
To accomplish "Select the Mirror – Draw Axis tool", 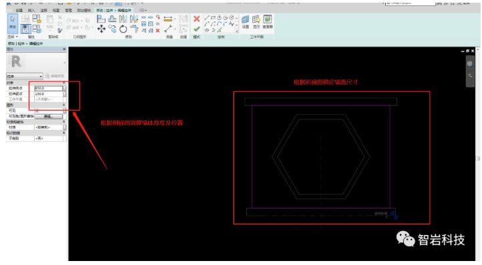I will pyautogui.click(x=134, y=19).
